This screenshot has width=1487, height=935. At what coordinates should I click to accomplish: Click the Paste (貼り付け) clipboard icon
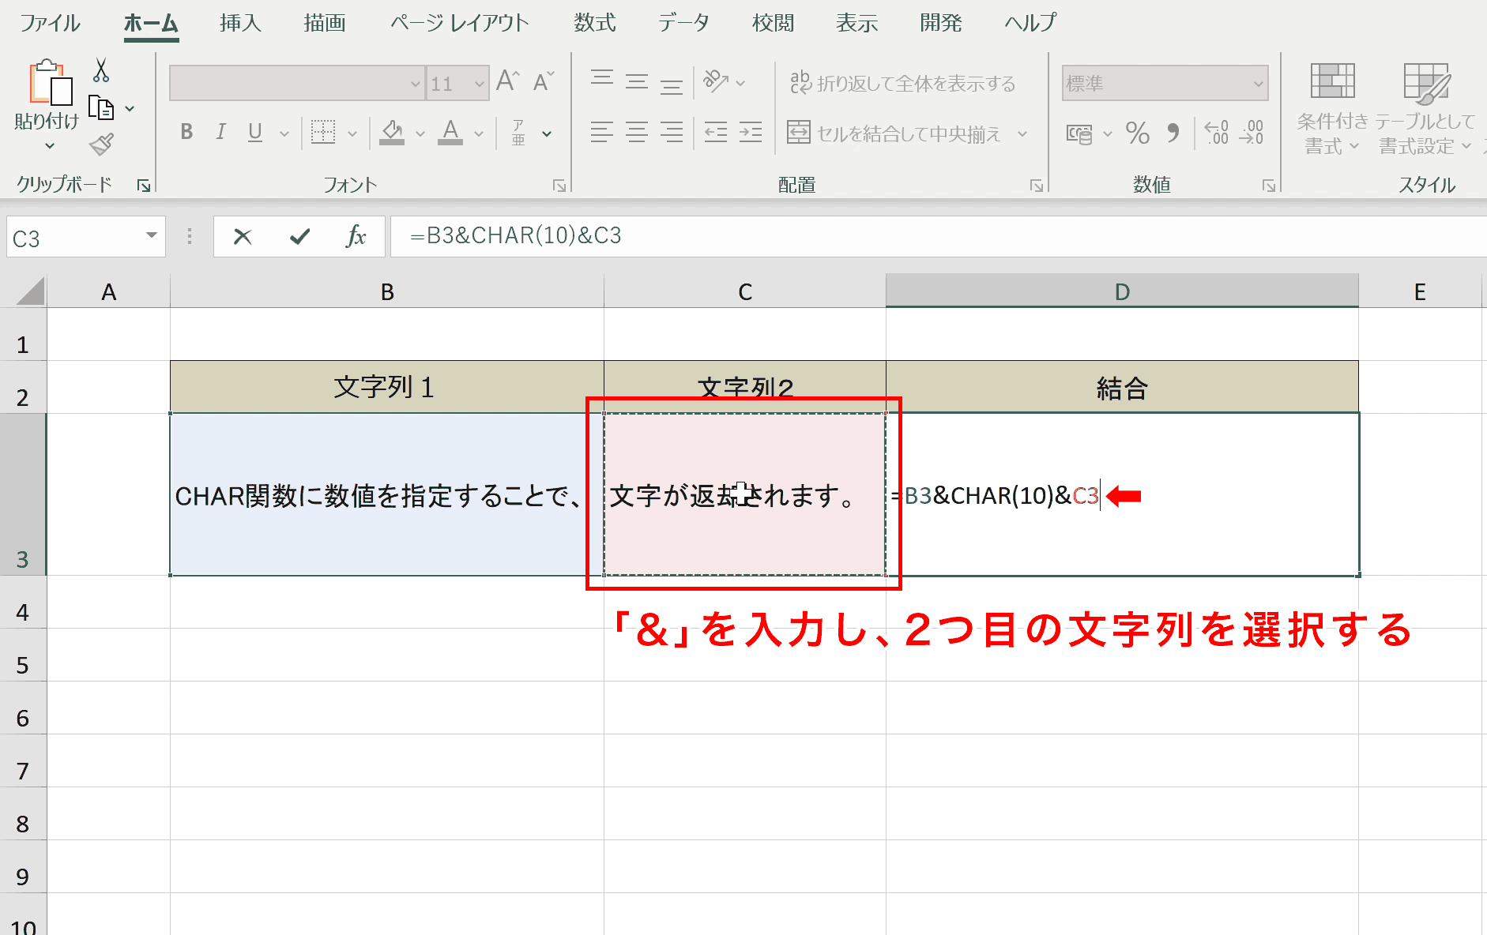click(51, 83)
